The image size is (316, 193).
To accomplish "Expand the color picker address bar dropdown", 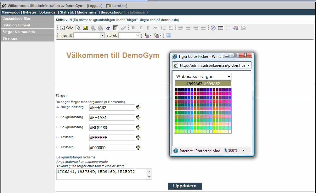I will [x=248, y=65].
